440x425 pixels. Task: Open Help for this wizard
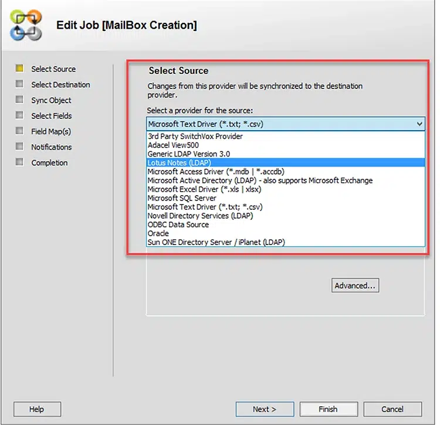pos(37,409)
